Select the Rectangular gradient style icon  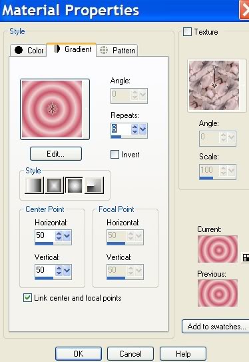54,185
